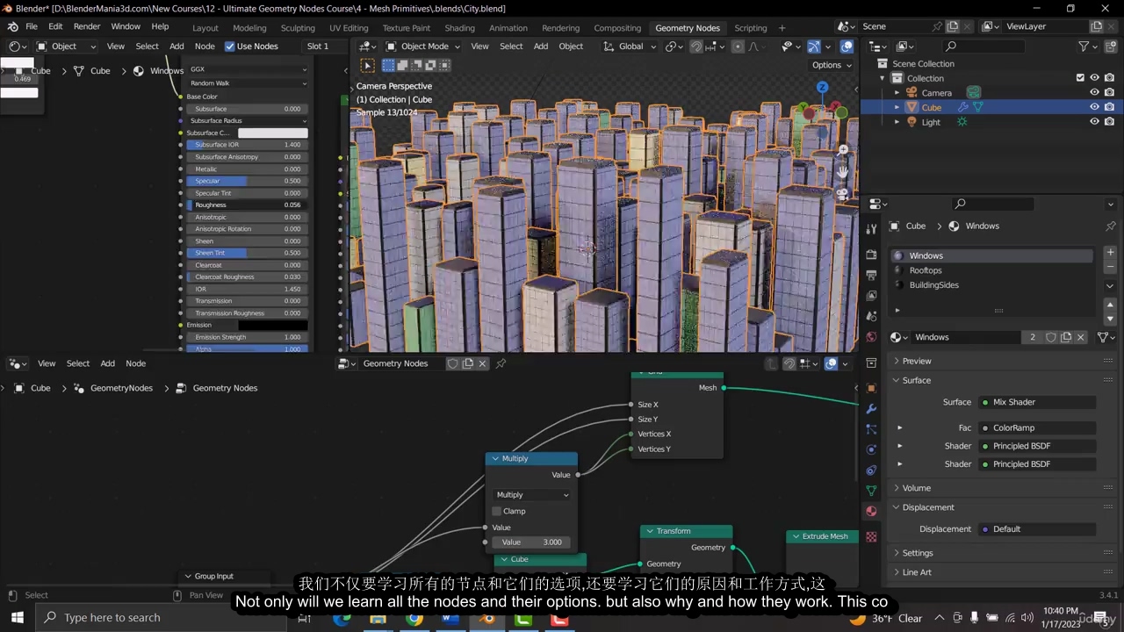Hide the Cube object in viewport
Viewport: 1124px width, 632px height.
pyautogui.click(x=1094, y=107)
